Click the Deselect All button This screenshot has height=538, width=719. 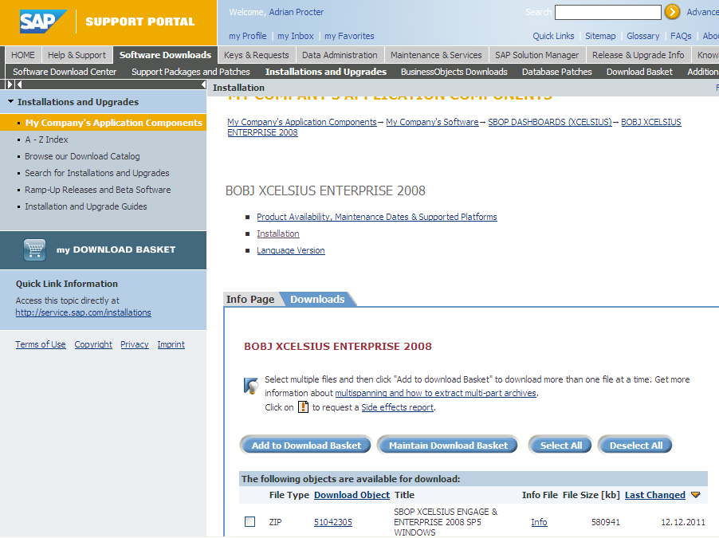635,445
